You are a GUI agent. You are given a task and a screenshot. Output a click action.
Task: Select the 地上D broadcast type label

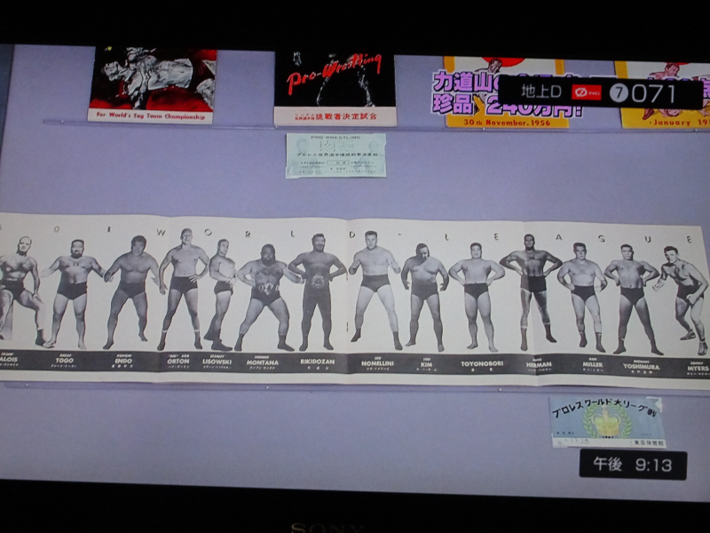[x=540, y=92]
